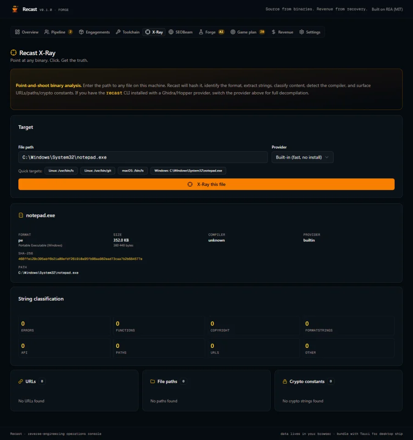
Task: Click the URLs count badge
Action: [x=42, y=381]
